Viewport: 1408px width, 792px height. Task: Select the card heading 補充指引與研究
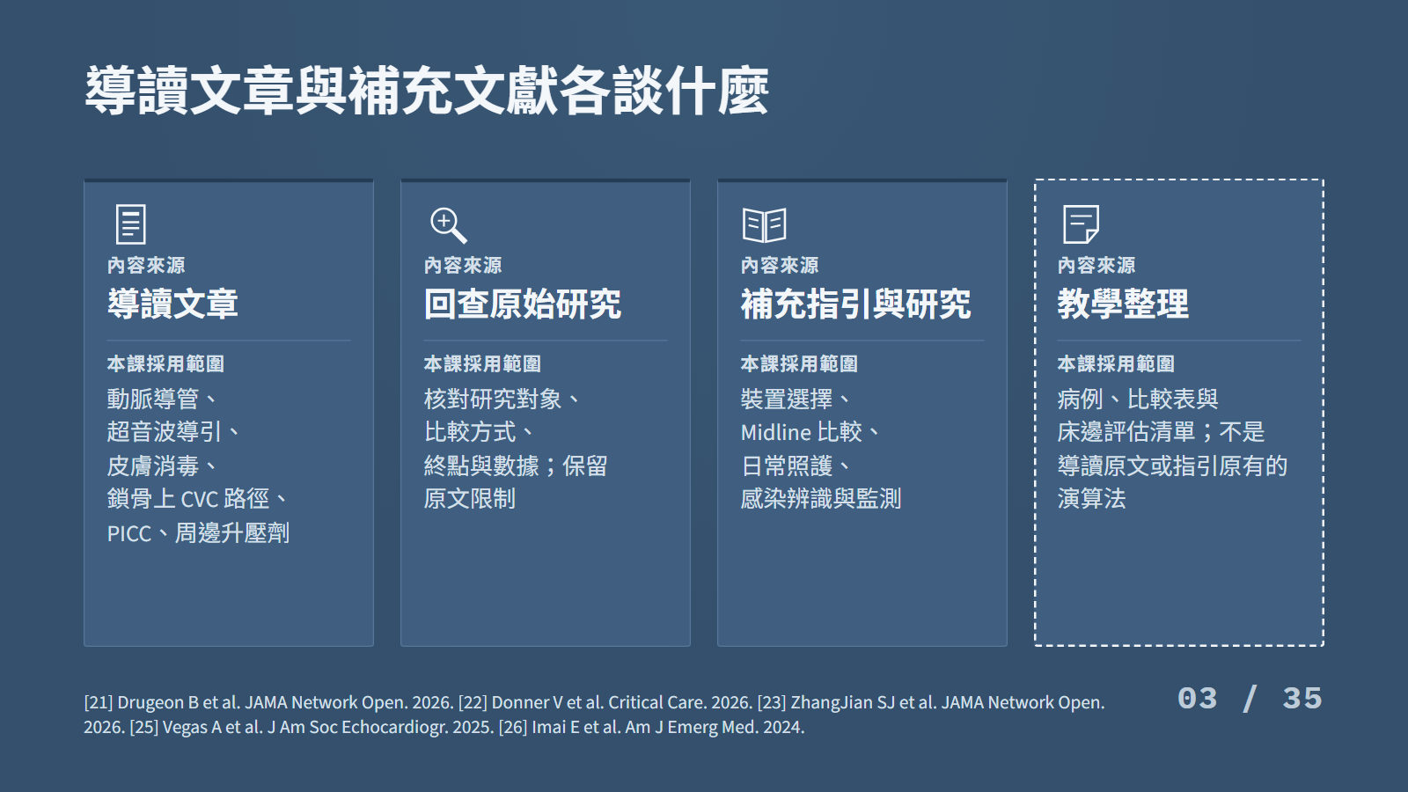click(x=855, y=304)
